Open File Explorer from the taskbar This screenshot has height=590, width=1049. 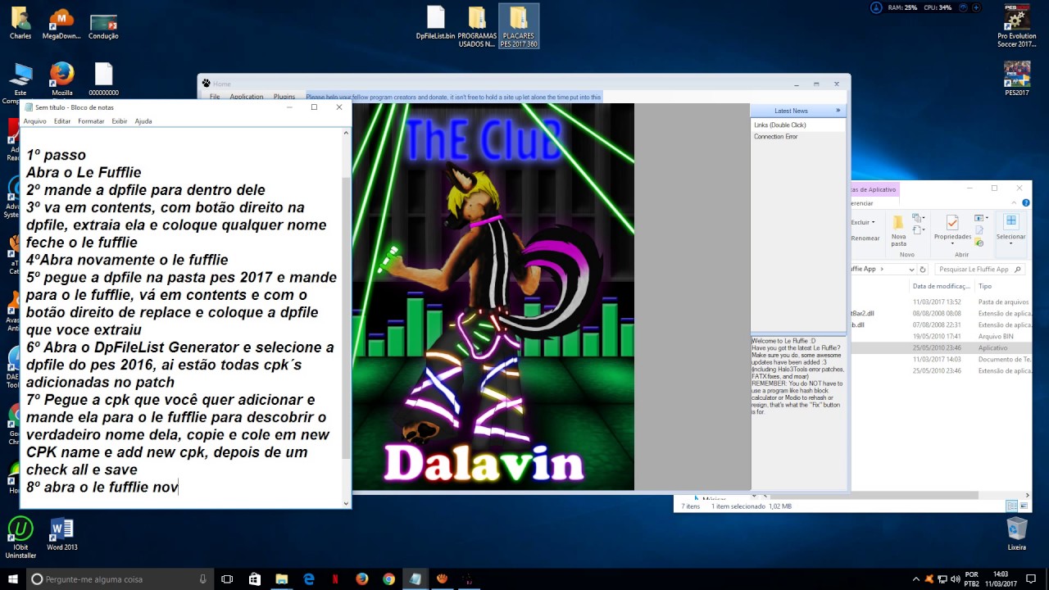(282, 579)
